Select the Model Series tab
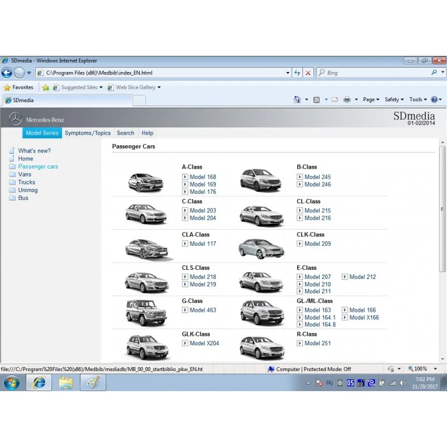This screenshot has height=447, width=447. 42,133
